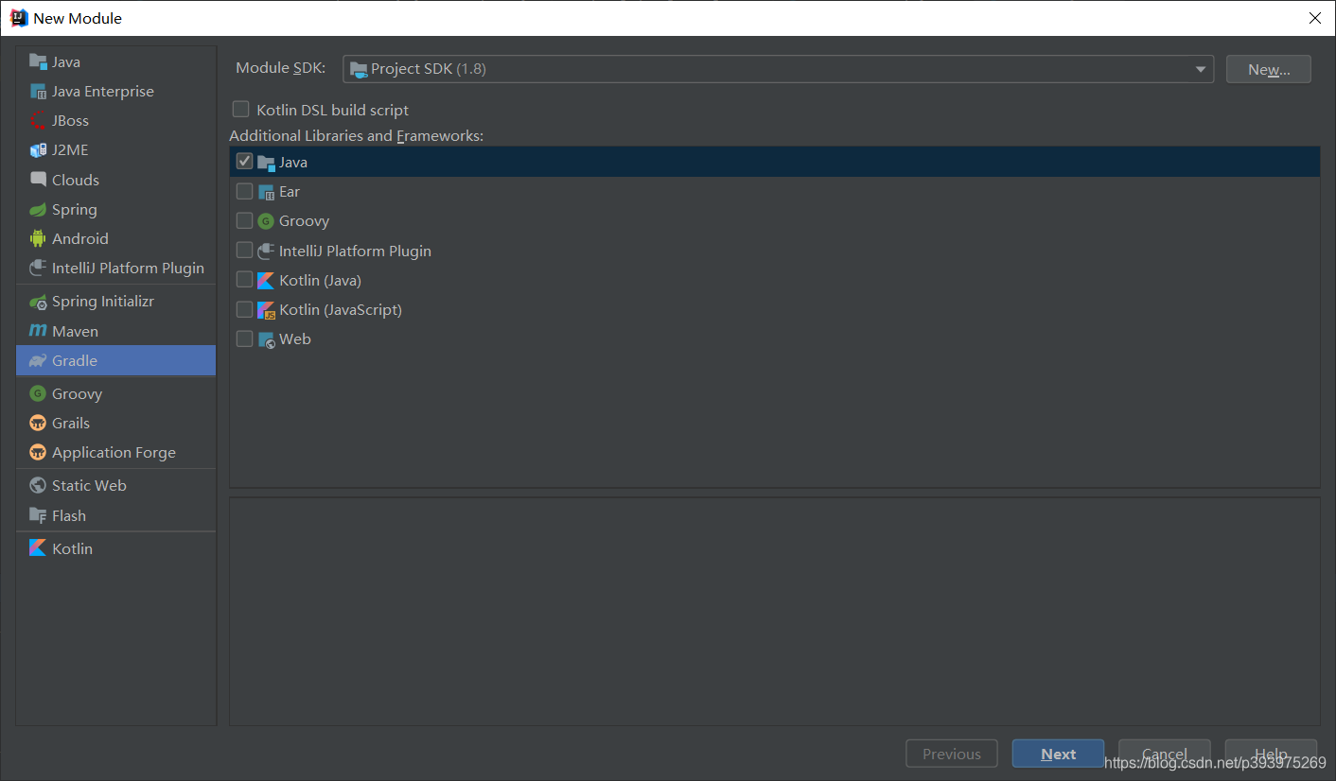Check the Kotlin (Java) checkbox

tap(244, 280)
